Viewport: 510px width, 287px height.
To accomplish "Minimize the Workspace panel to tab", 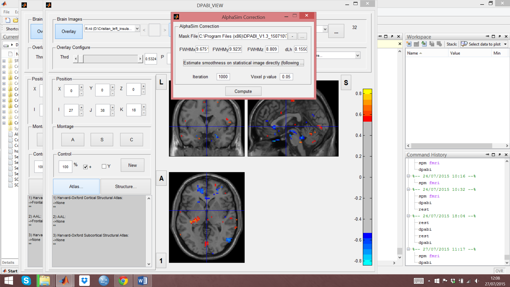I will pos(487,36).
